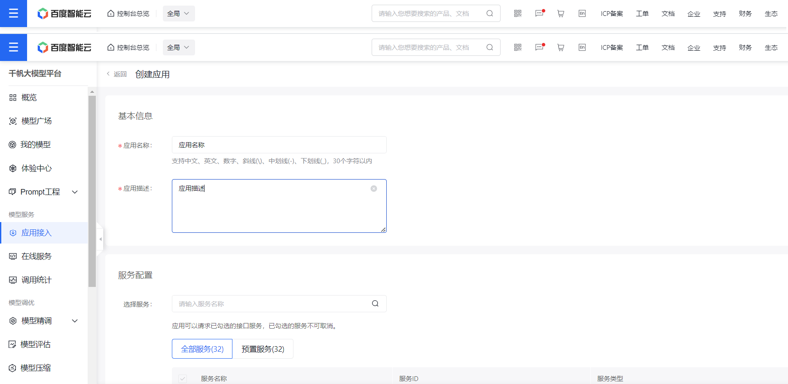Viewport: 788px width, 384px height.
Task: Open 工单 in the lower header bar
Action: pos(642,47)
